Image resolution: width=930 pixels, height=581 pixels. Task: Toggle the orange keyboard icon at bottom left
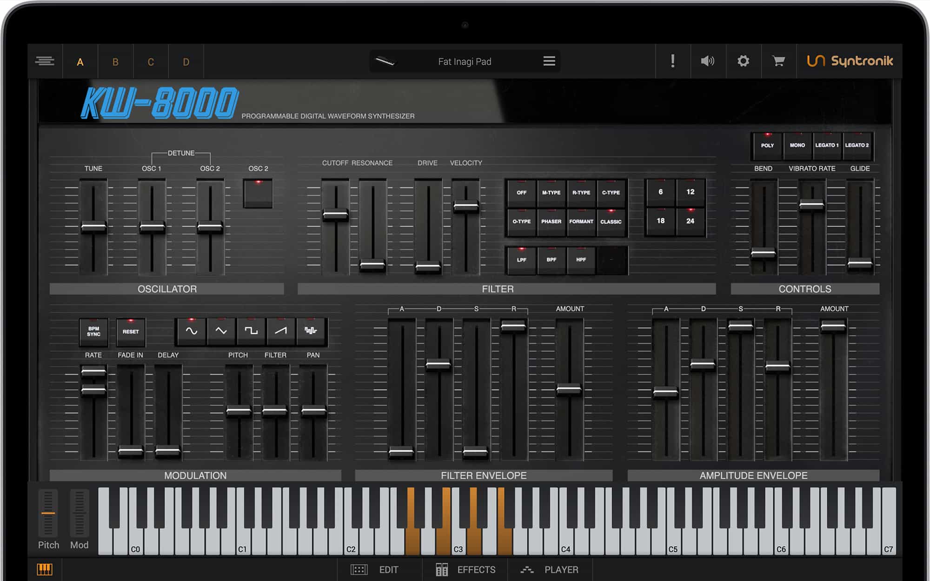click(x=45, y=569)
